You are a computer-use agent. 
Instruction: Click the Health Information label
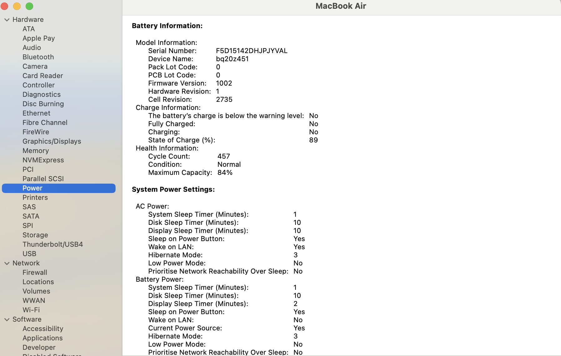coord(167,148)
